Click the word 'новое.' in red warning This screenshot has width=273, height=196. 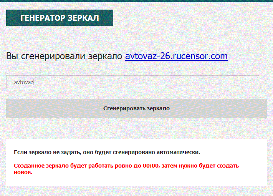pos(23,173)
